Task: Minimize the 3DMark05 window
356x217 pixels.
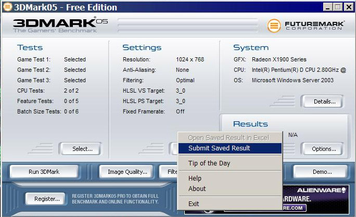Action: pos(327,7)
